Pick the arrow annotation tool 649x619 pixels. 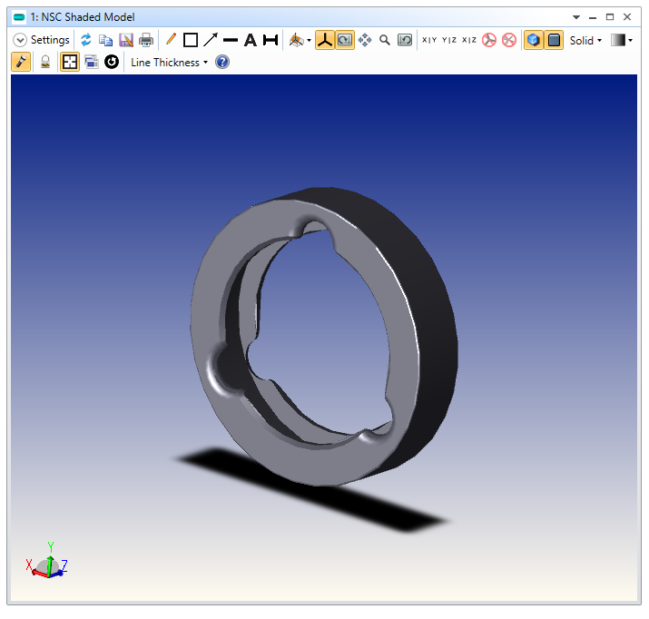click(x=211, y=40)
